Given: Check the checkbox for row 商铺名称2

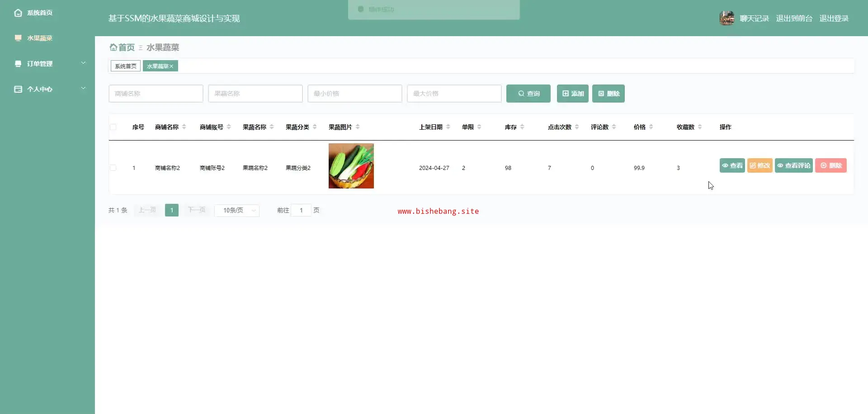Looking at the screenshot, I should click(x=113, y=168).
